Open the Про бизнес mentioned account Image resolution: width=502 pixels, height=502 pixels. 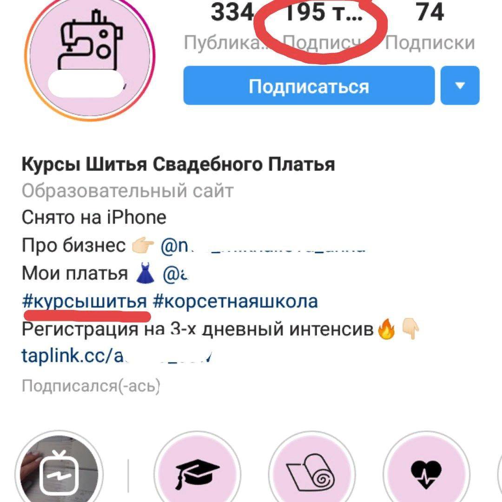tap(263, 246)
